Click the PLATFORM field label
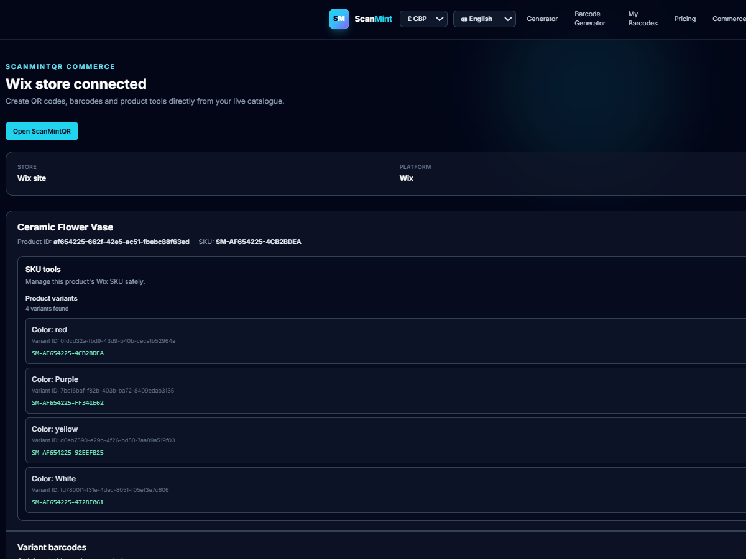The width and height of the screenshot is (746, 559). tap(415, 167)
